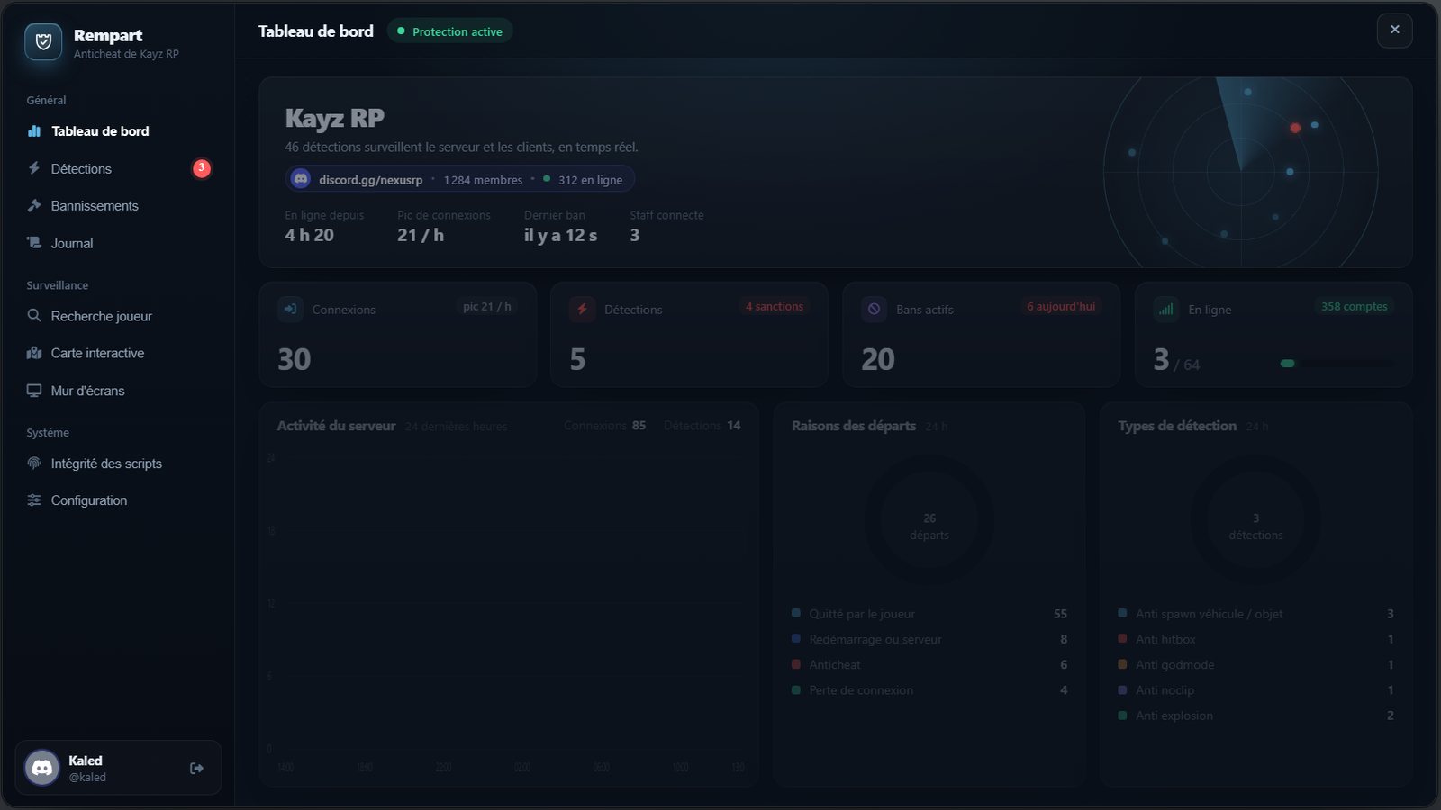Open the Configuration page

click(x=118, y=500)
